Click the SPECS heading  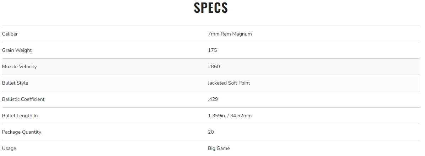pyautogui.click(x=211, y=8)
